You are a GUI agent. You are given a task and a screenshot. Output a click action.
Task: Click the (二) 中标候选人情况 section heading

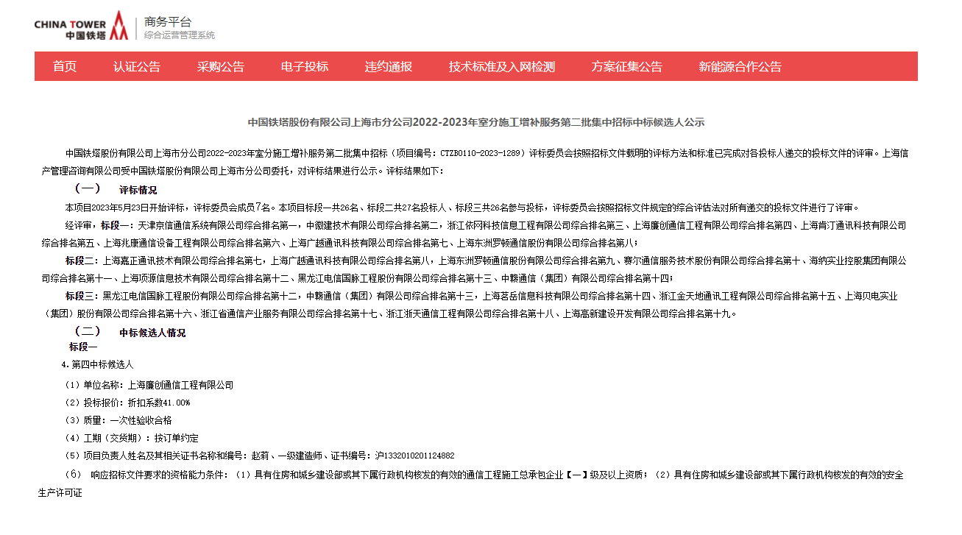pyautogui.click(x=129, y=333)
